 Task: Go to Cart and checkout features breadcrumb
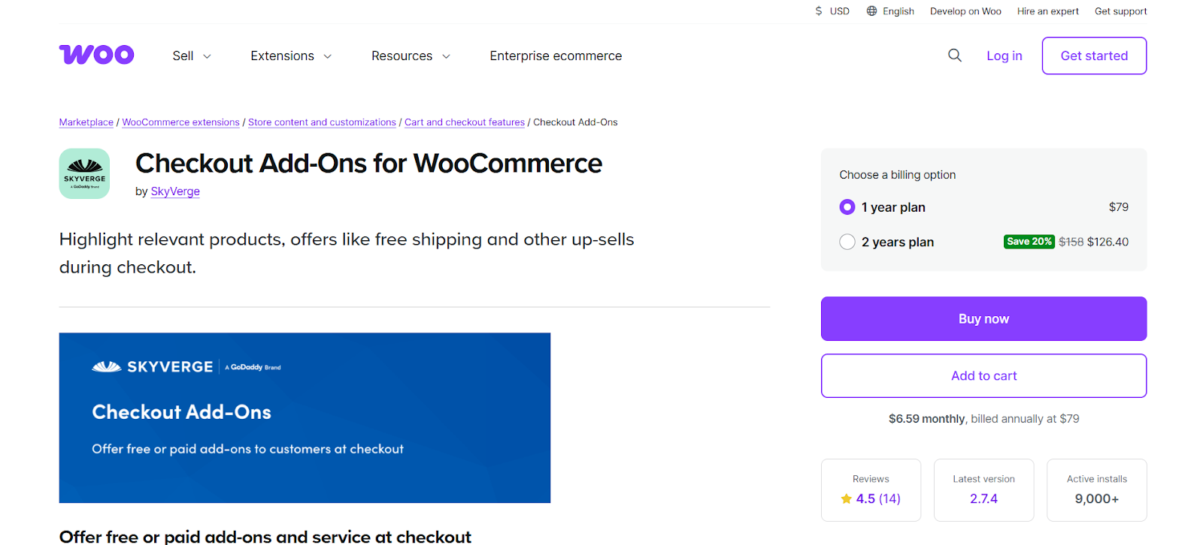[465, 122]
